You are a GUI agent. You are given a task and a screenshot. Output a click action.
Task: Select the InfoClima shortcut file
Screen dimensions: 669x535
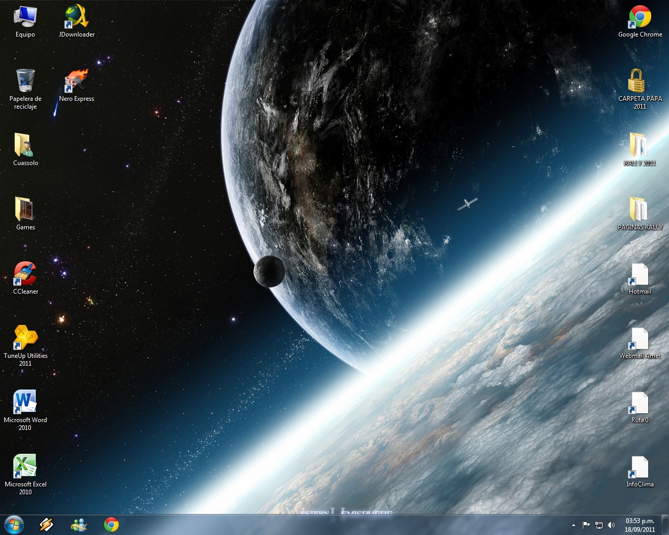tap(640, 468)
